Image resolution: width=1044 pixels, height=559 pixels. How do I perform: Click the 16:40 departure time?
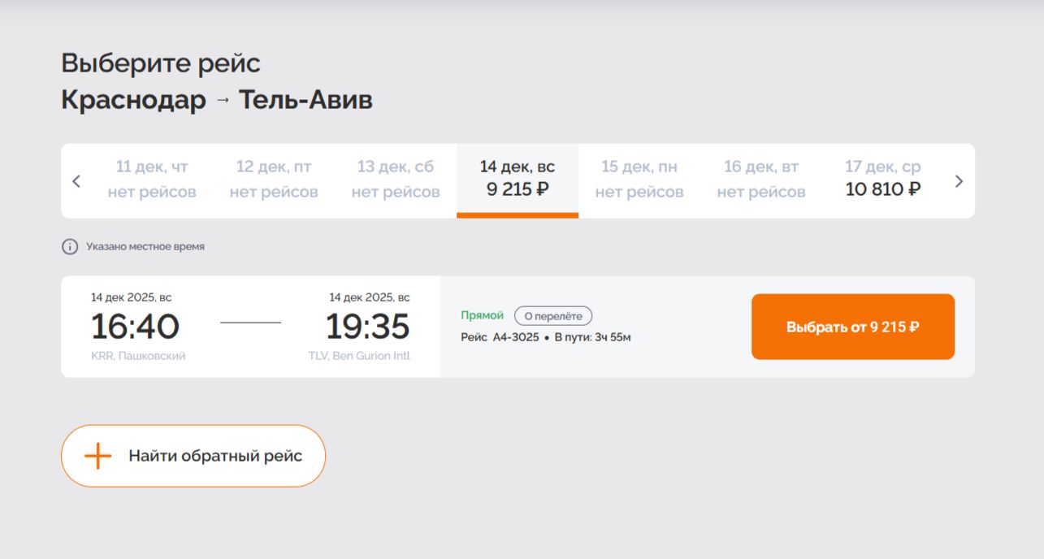pyautogui.click(x=135, y=327)
